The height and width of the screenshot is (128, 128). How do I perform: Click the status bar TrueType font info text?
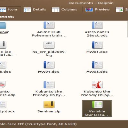pos(38,124)
